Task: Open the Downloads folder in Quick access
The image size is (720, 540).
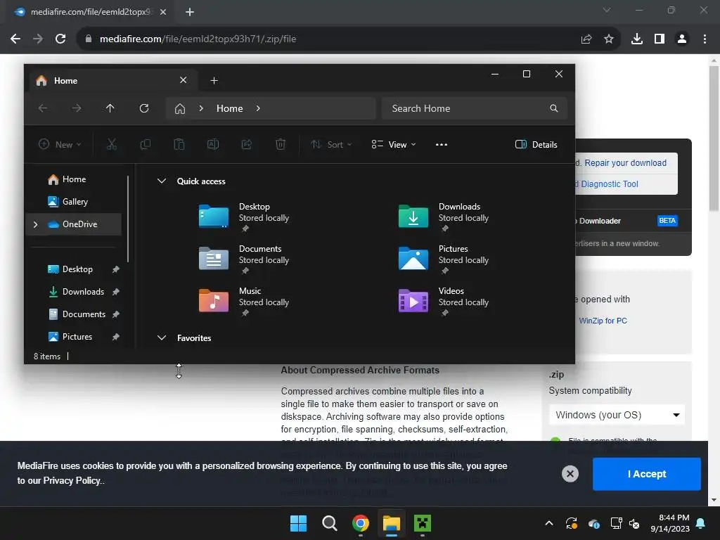Action: (x=444, y=217)
